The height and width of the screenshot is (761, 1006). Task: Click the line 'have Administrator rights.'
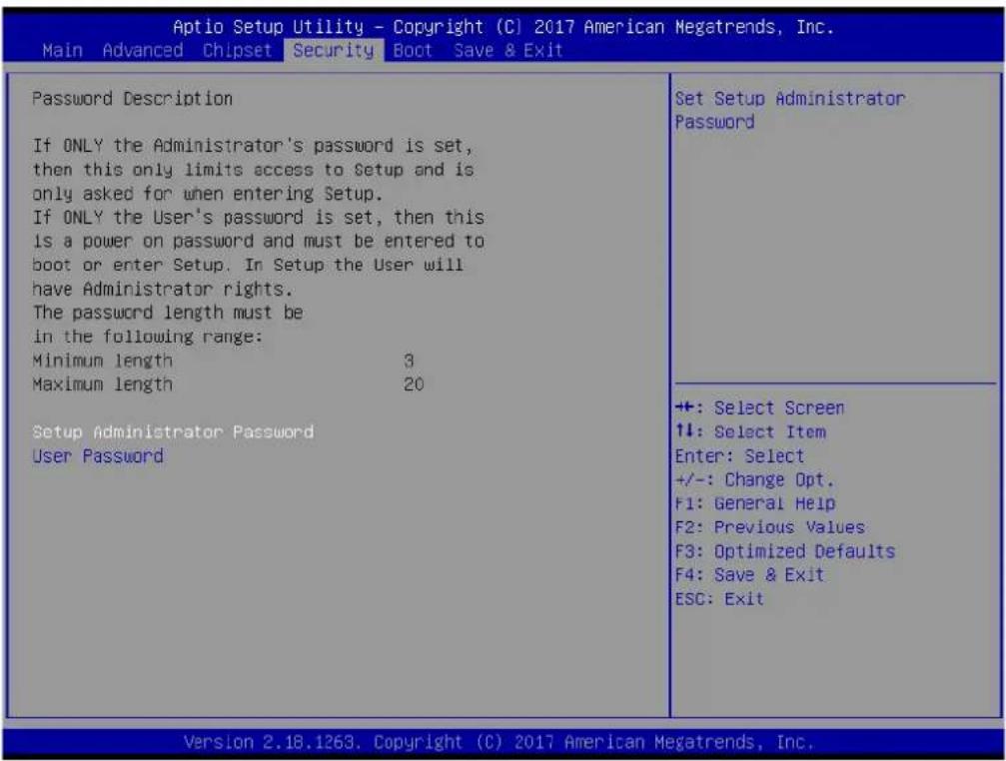coord(162,290)
